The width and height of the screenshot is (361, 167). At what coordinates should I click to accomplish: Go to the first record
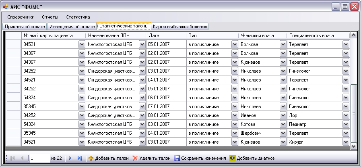pos(13,158)
